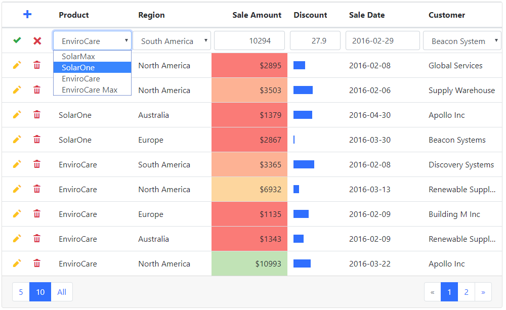Go to page 2

[466, 292]
